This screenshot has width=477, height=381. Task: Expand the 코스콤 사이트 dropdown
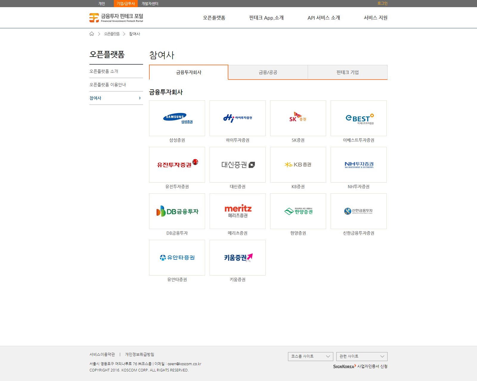click(310, 356)
